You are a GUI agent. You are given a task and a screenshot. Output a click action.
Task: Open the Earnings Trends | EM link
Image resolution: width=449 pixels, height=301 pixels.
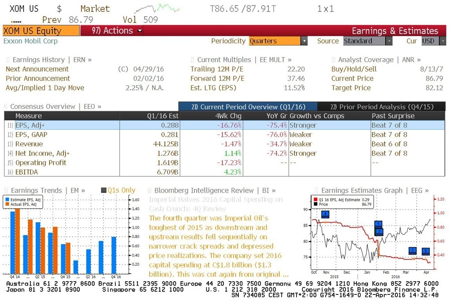pyautogui.click(x=48, y=190)
